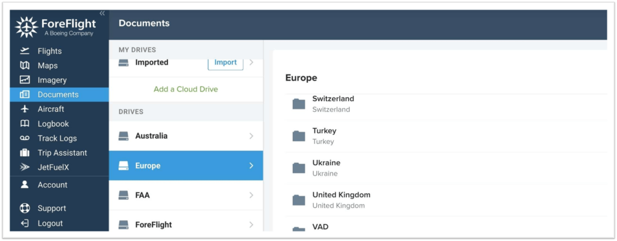Open the Switzerland folder title

click(333, 99)
